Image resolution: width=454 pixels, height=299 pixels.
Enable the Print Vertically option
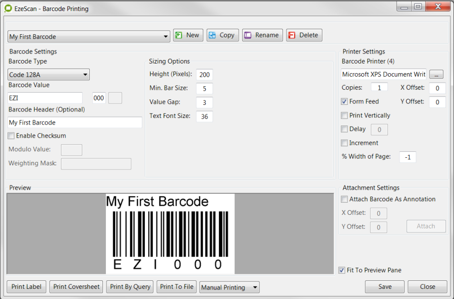345,115
